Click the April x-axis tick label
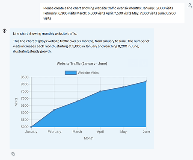The height and width of the screenshot is (160, 193). [x=100, y=131]
